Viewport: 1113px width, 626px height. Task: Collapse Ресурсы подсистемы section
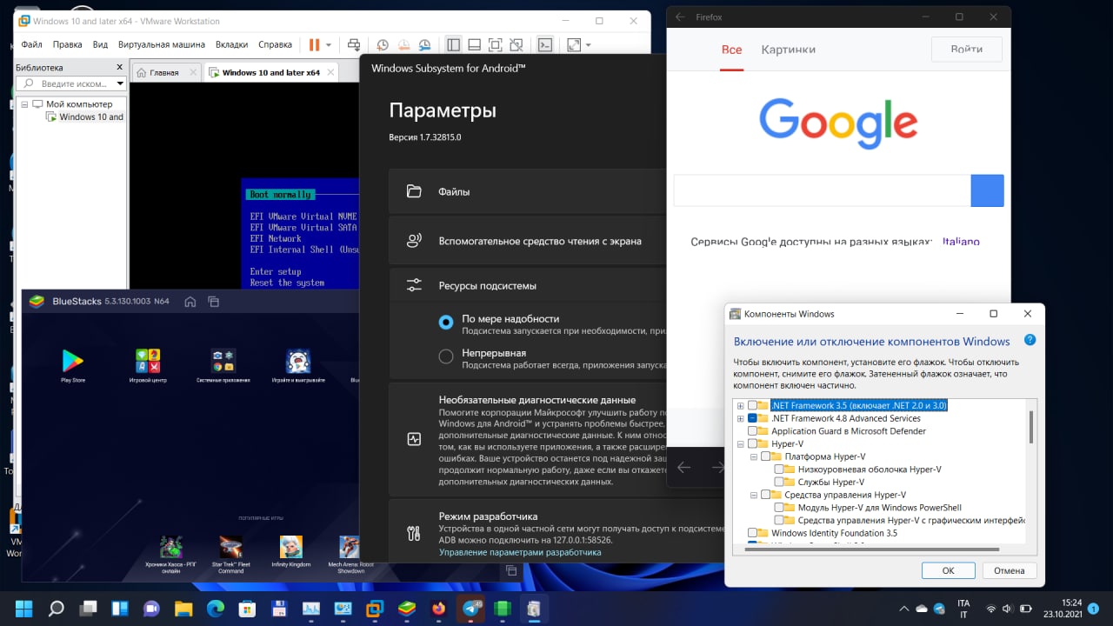pyautogui.click(x=527, y=285)
